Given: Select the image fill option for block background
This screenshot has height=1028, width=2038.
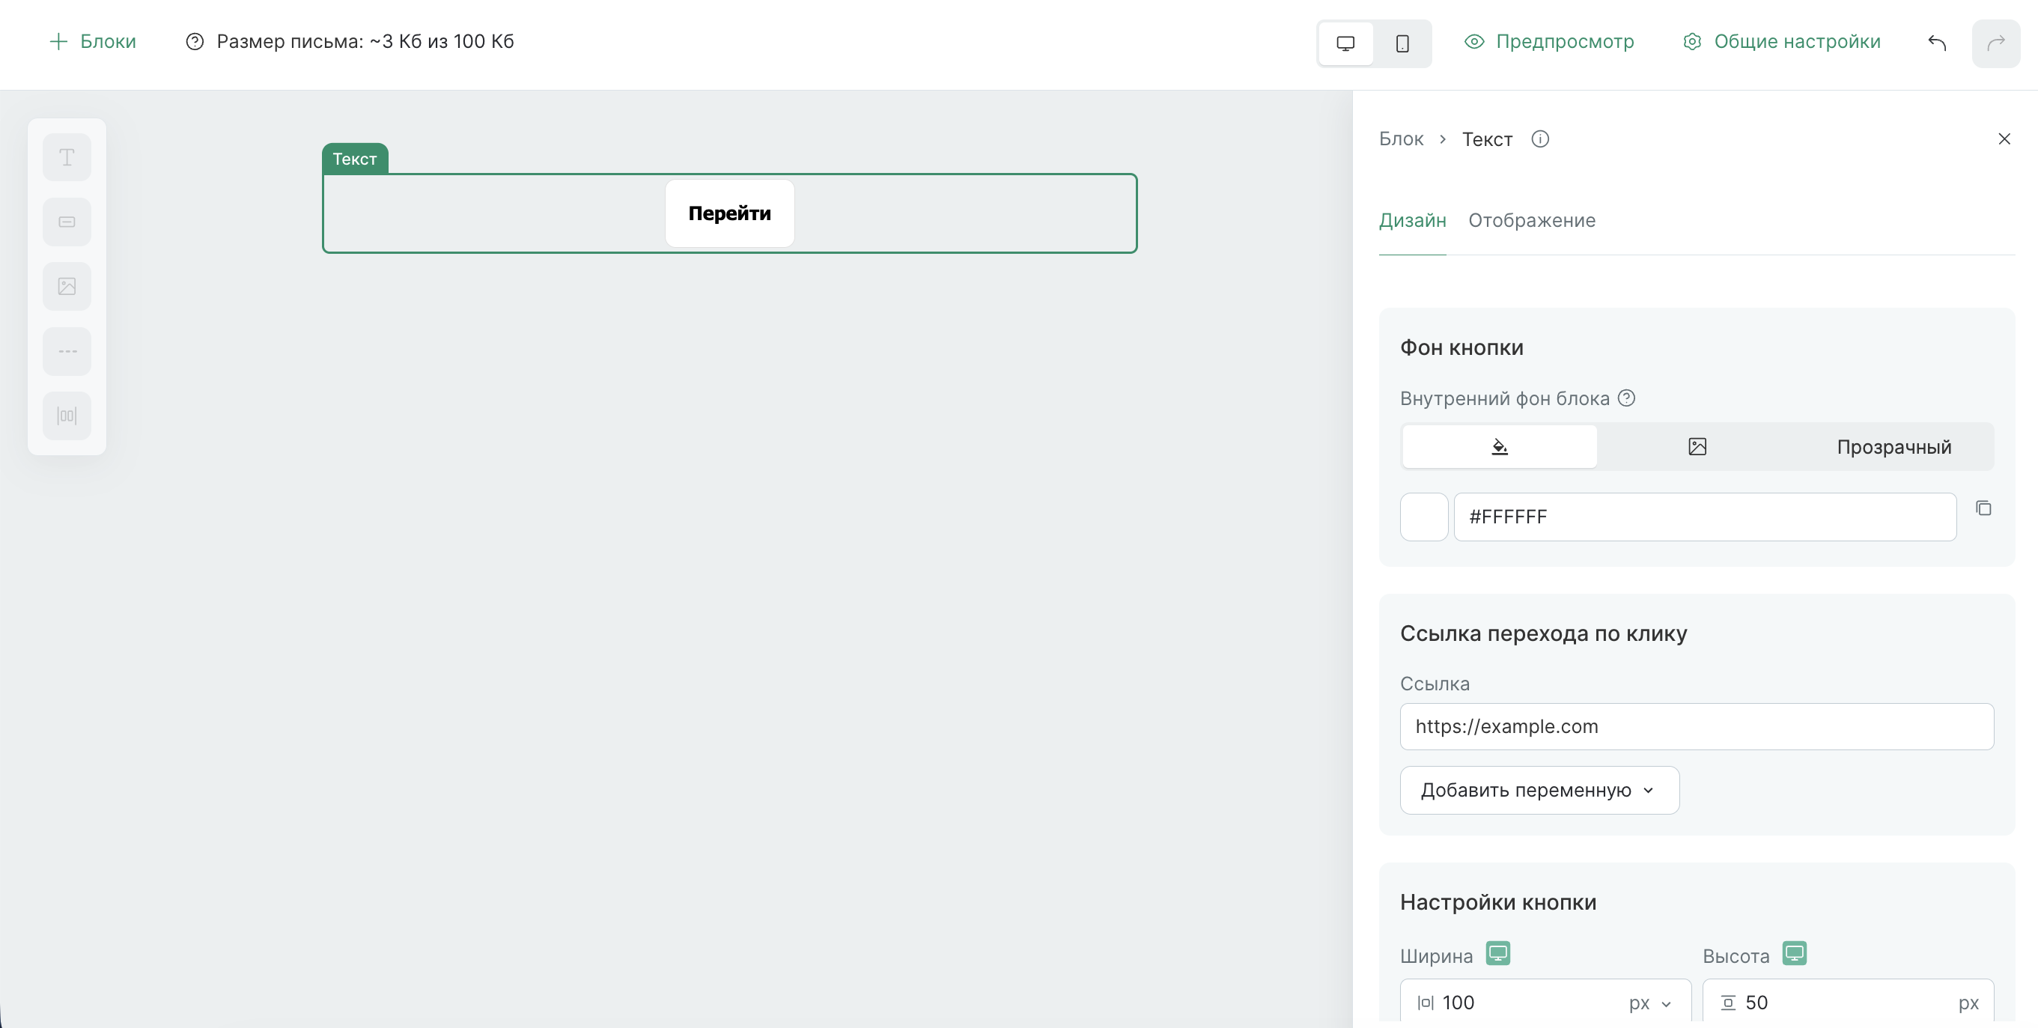Looking at the screenshot, I should pos(1698,446).
